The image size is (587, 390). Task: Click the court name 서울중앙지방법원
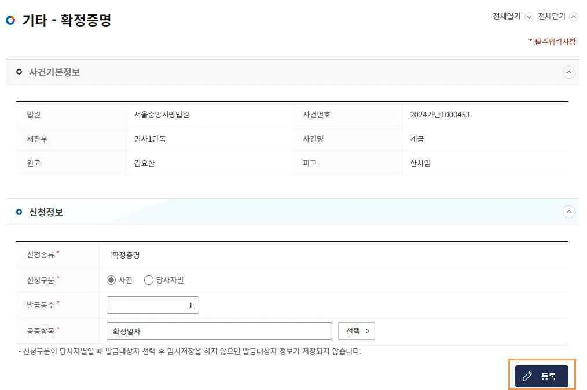[162, 115]
